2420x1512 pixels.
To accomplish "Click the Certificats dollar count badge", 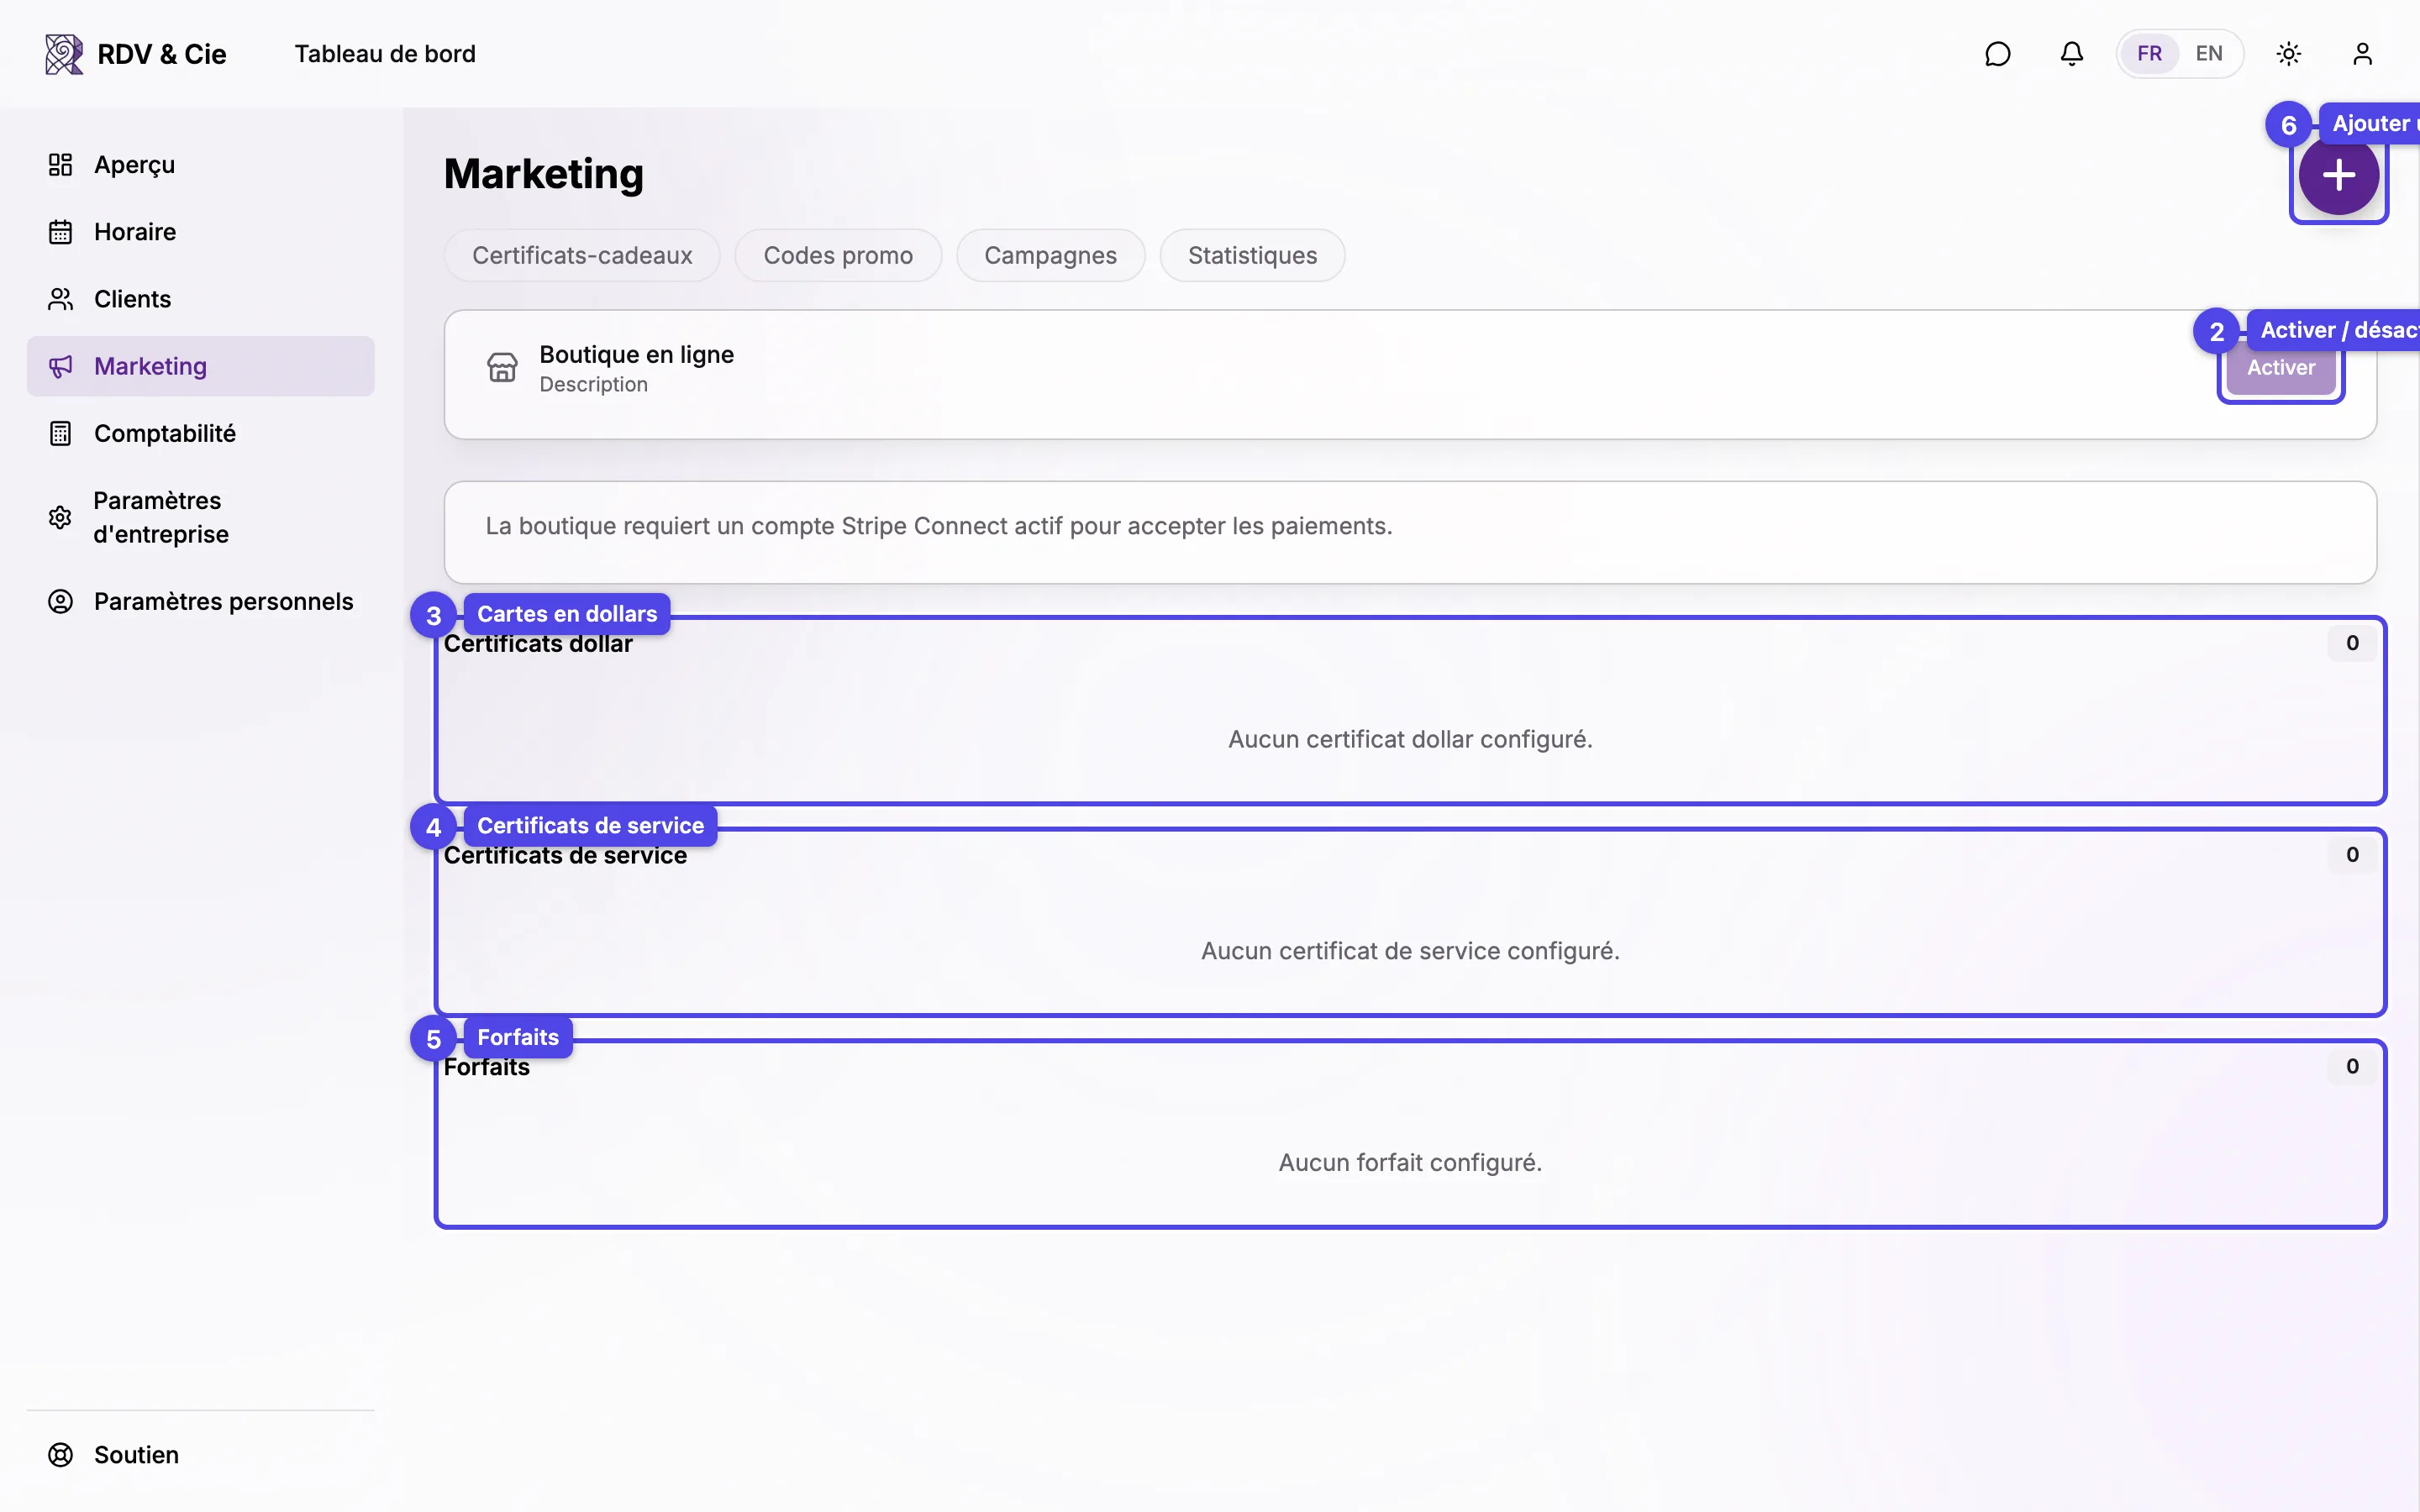I will (x=2352, y=643).
